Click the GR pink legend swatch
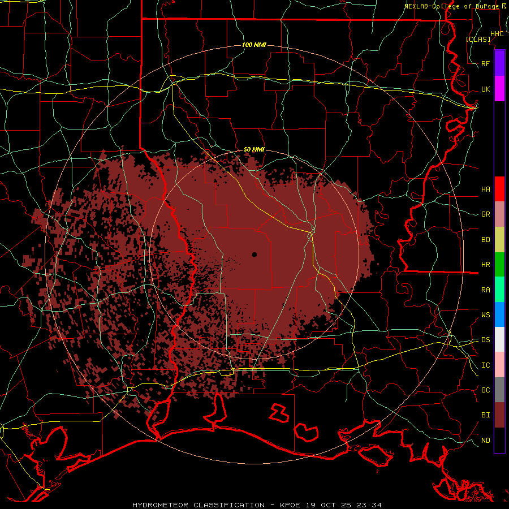The image size is (509, 509). click(499, 214)
